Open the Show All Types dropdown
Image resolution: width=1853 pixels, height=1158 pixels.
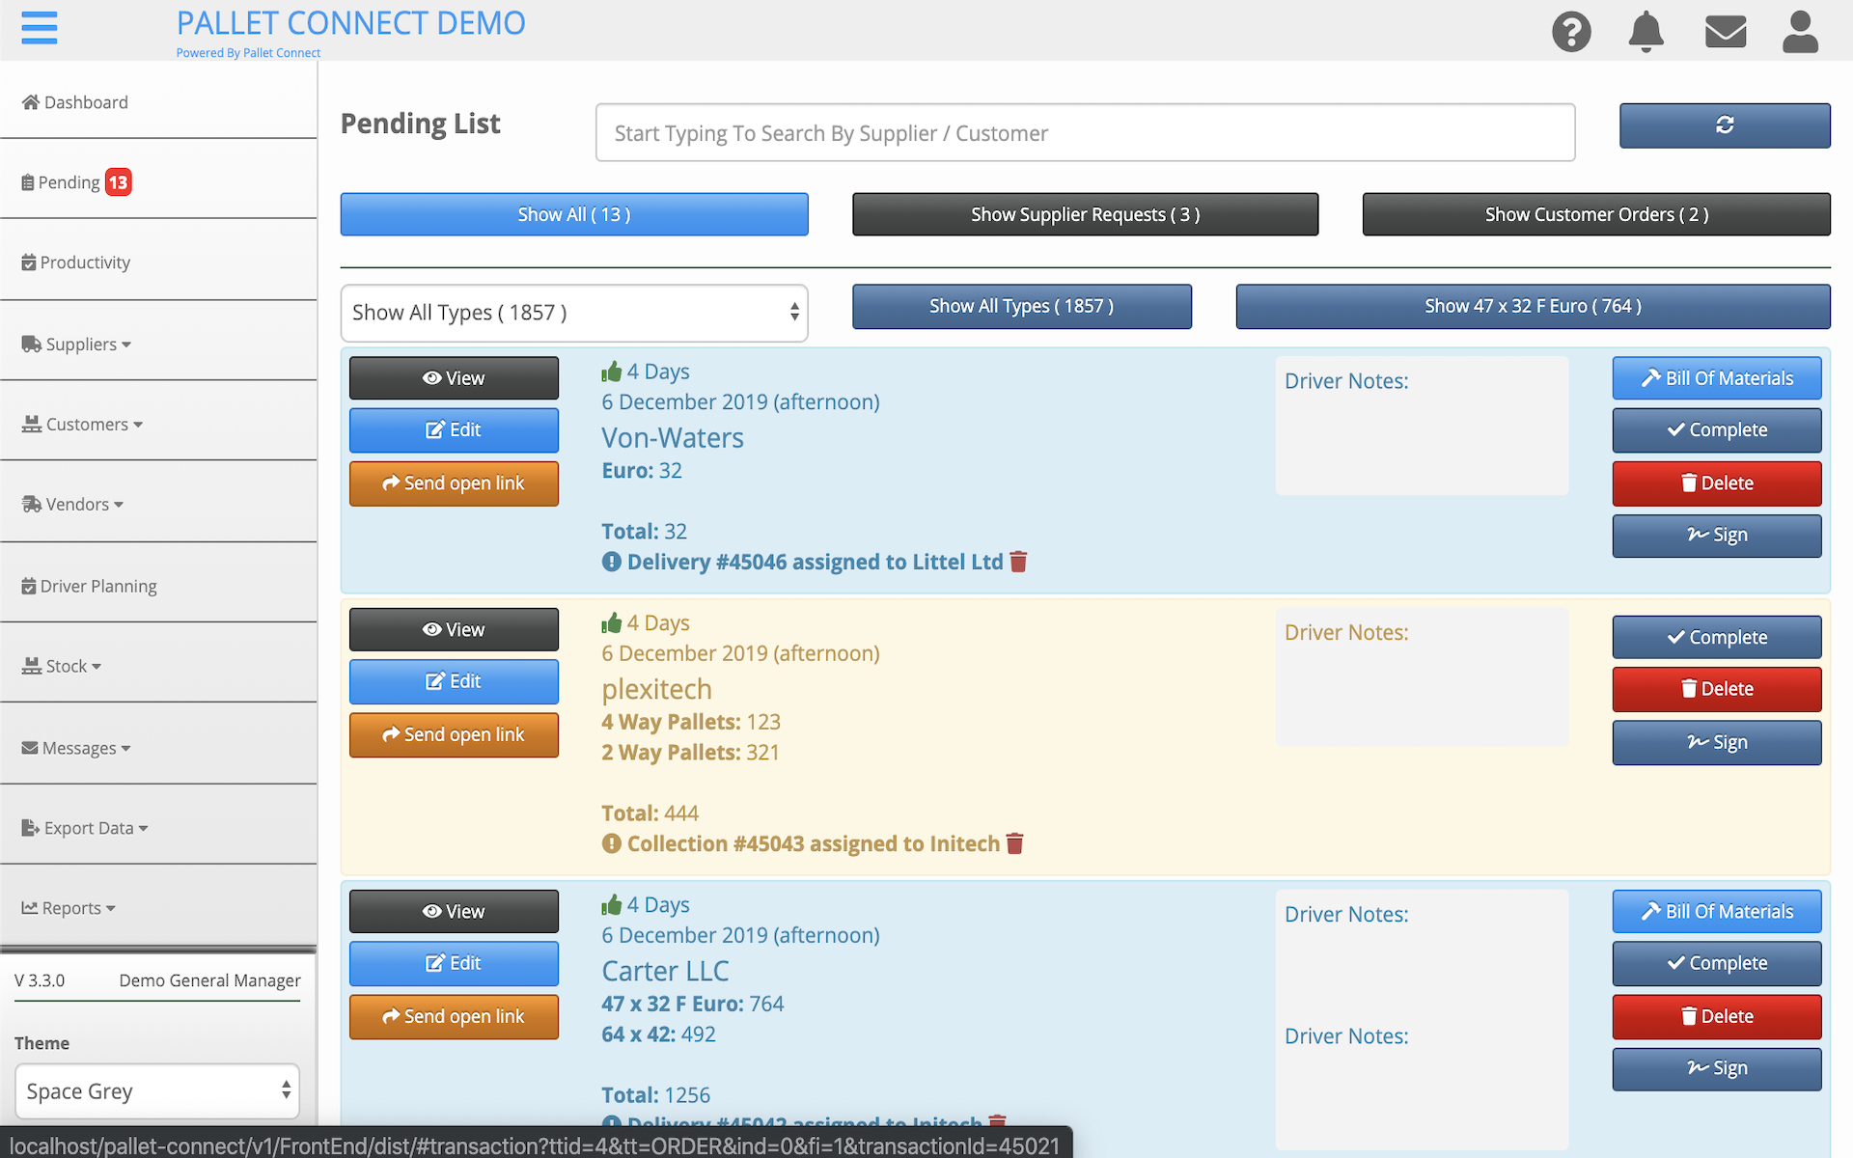[573, 313]
